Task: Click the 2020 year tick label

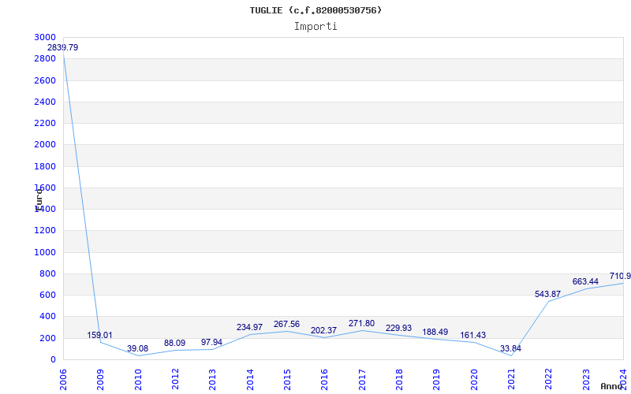Action: 473,377
